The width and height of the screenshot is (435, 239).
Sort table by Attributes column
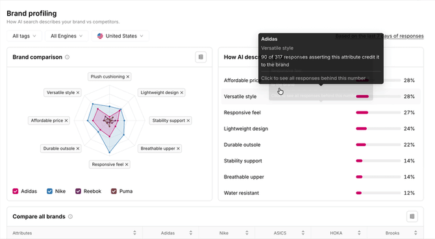[x=134, y=233]
